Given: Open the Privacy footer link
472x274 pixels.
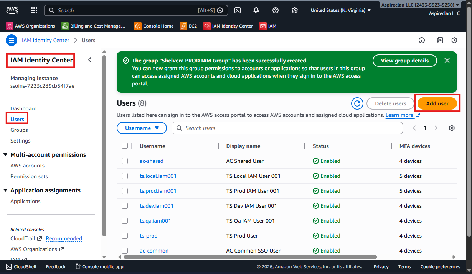Looking at the screenshot, I should [x=381, y=267].
